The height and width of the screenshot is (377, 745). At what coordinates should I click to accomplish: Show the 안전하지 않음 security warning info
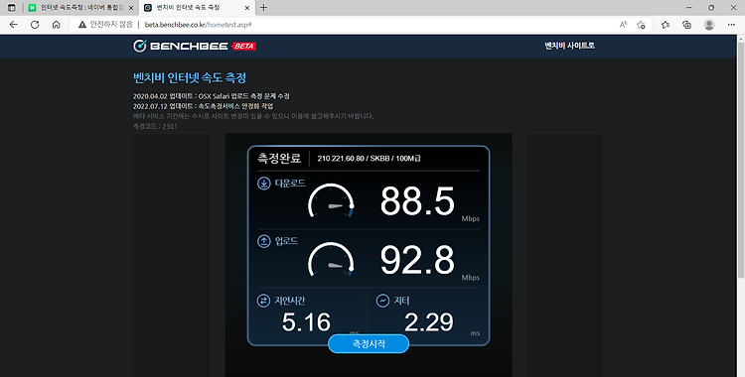105,25
